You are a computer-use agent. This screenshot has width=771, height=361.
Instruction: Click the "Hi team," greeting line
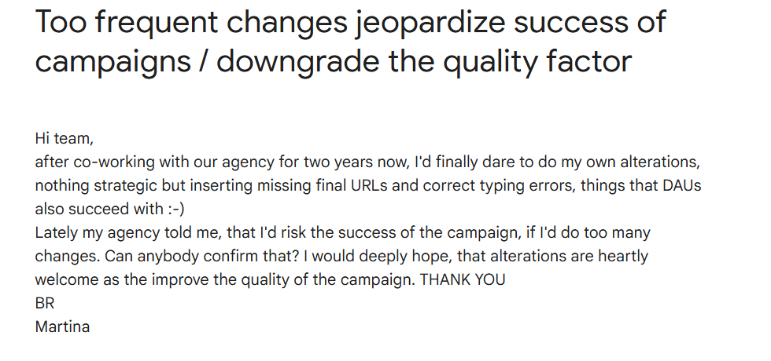tap(64, 139)
